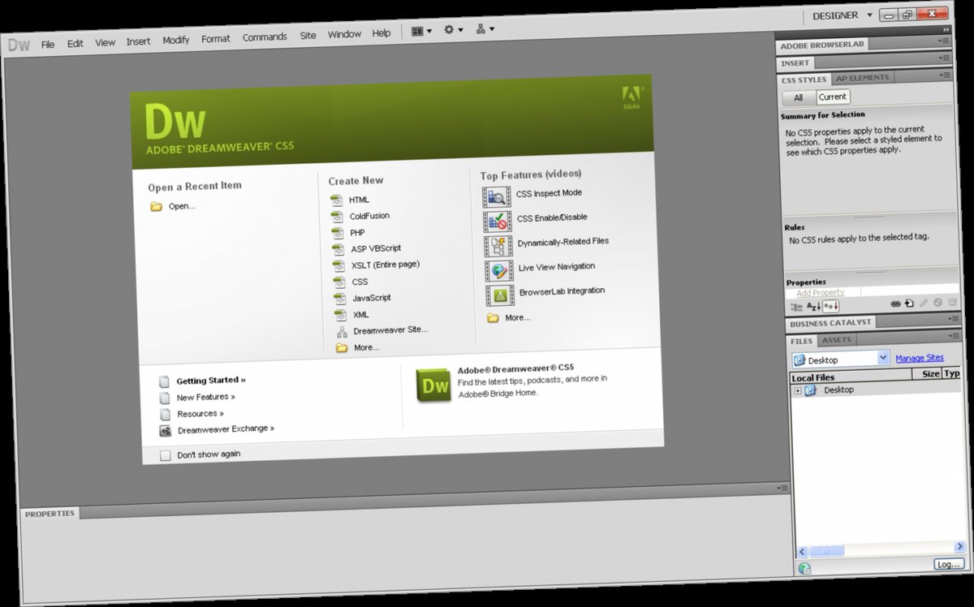
Task: Open CSS Styles panel options menu
Action: [946, 75]
